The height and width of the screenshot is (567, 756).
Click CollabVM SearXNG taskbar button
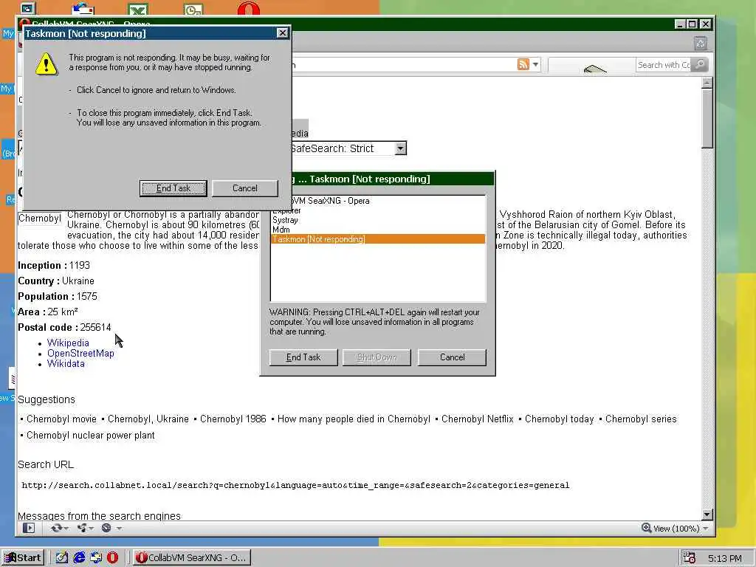pyautogui.click(x=191, y=558)
